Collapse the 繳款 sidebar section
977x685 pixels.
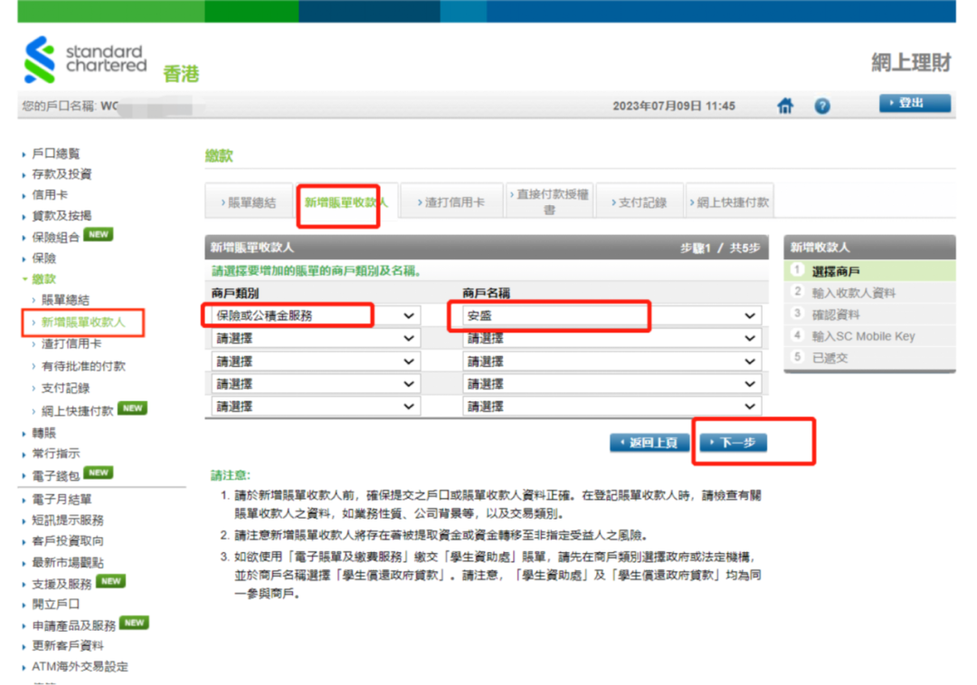click(x=43, y=279)
